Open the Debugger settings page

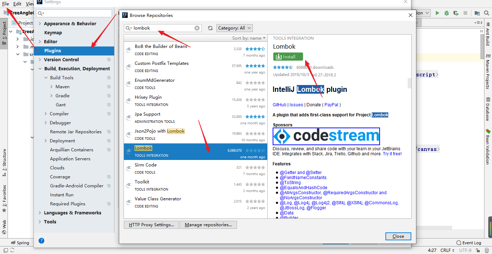[x=61, y=123]
